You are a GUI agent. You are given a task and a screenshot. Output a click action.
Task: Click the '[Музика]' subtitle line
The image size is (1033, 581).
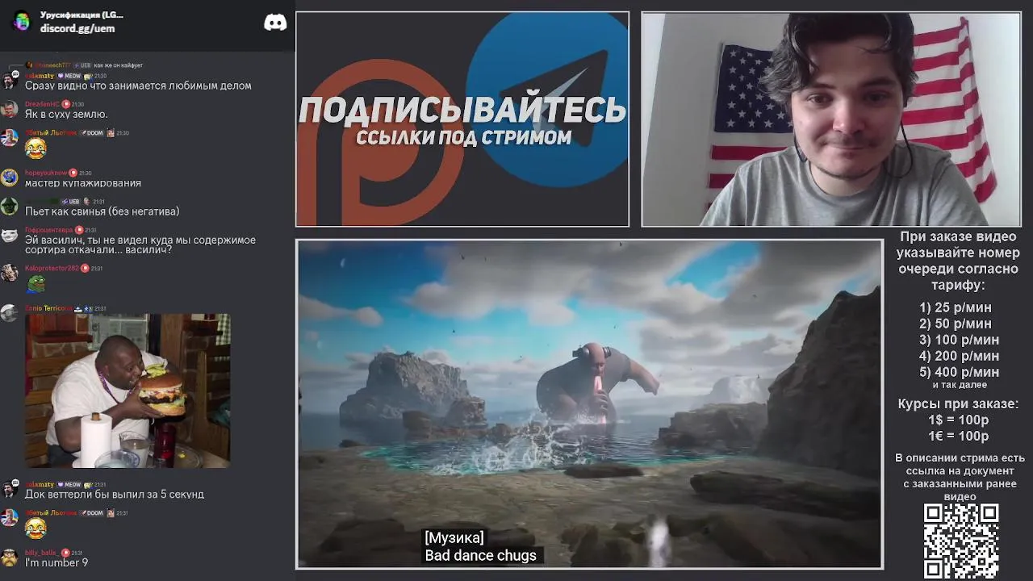[454, 537]
